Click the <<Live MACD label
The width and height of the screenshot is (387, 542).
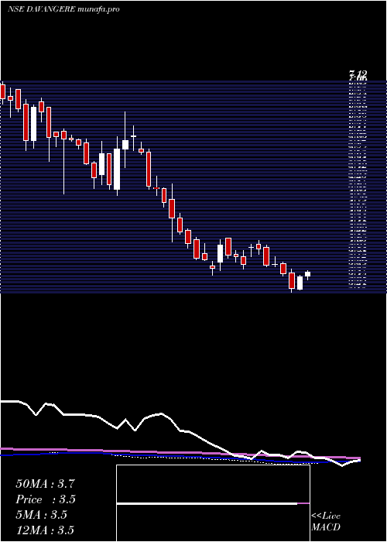point(326,522)
